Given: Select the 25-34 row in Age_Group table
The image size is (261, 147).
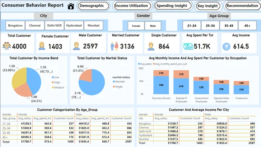Looking at the screenshot, I should click(x=67, y=128).
